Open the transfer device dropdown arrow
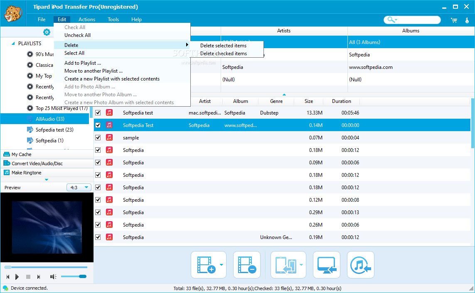The width and height of the screenshot is (475, 293). [301, 265]
